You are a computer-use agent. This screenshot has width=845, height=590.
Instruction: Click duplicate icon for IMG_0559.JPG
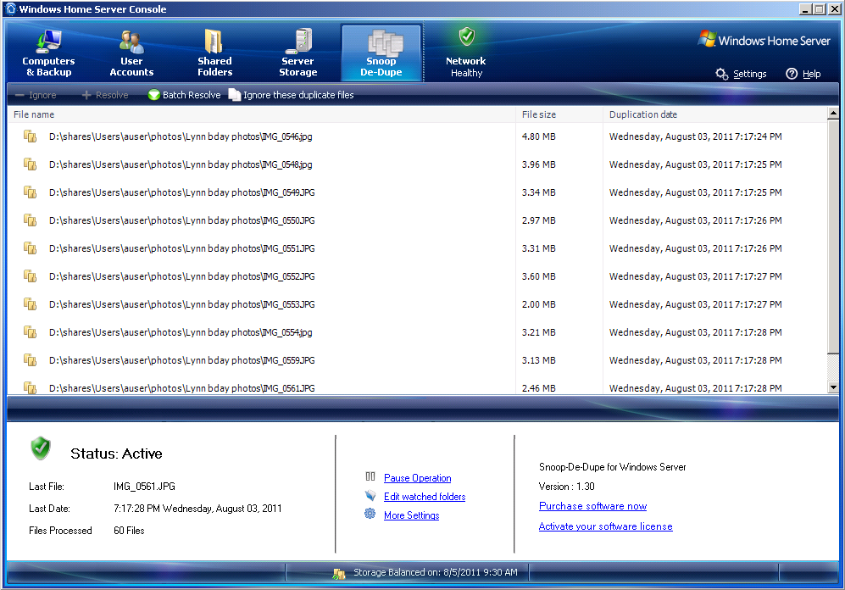coord(31,360)
